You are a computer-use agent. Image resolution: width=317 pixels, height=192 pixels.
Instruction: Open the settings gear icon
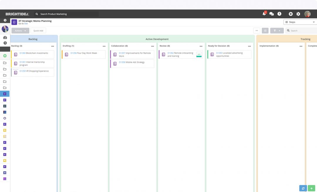coord(298,14)
